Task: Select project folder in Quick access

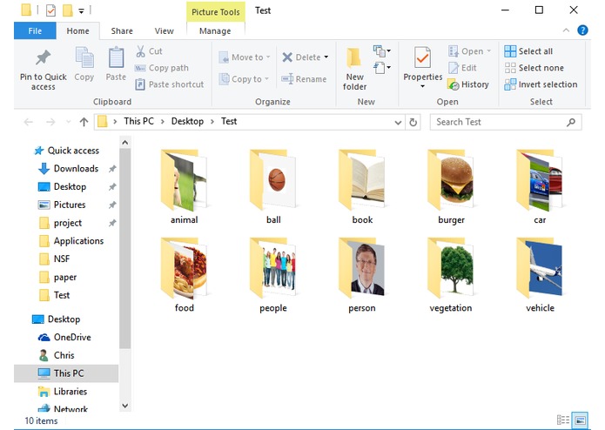Action: coord(61,223)
